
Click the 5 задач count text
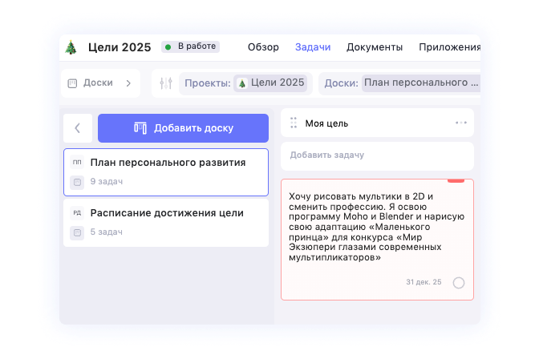(106, 232)
